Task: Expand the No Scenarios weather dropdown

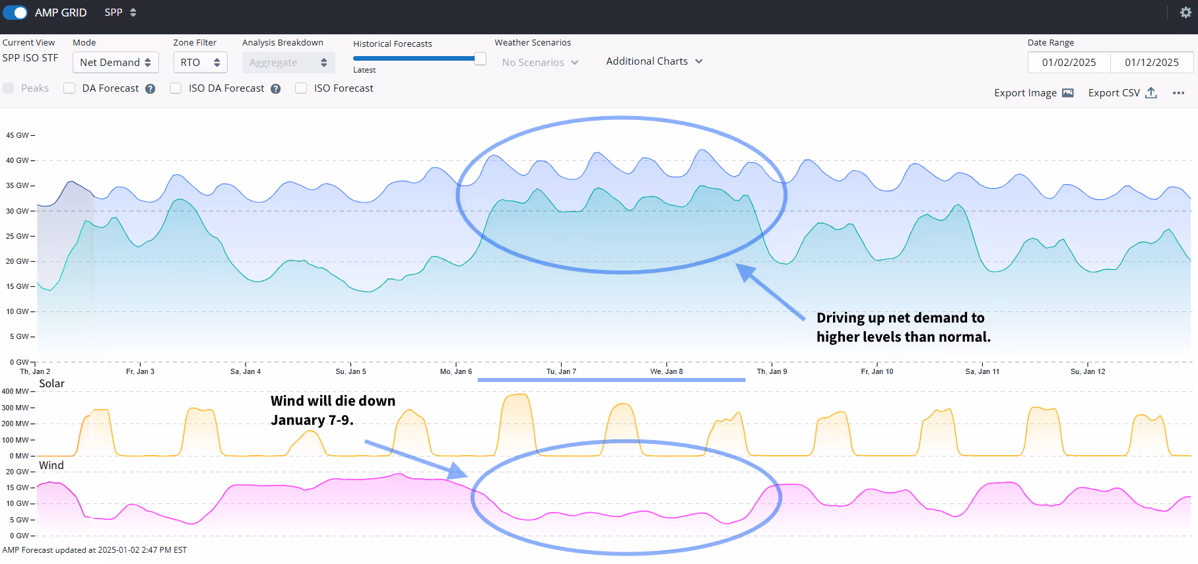Action: coord(540,63)
